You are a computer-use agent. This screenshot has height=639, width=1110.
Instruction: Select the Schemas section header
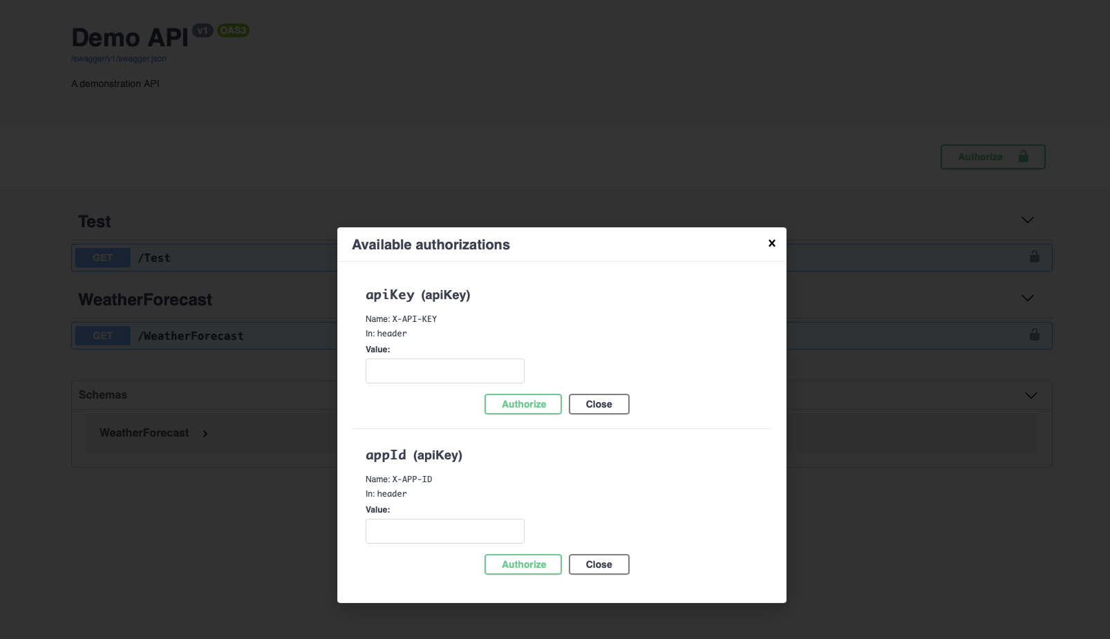click(102, 394)
